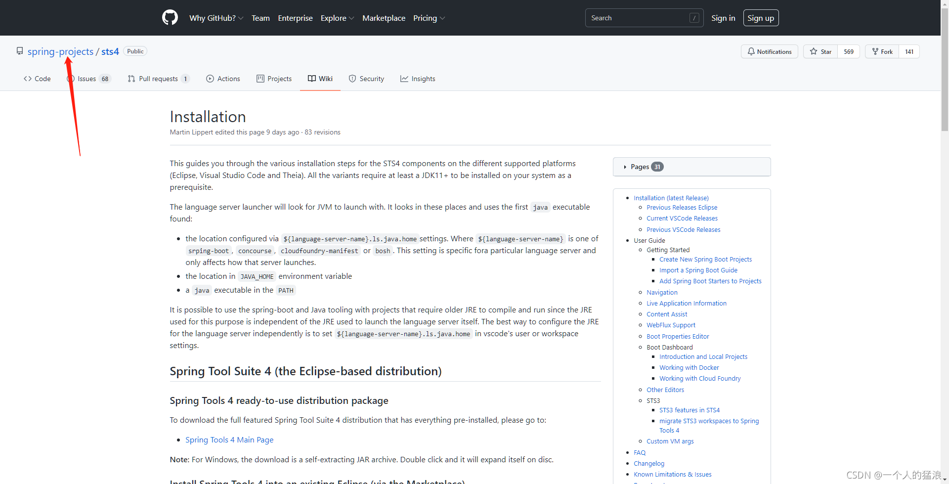The image size is (949, 484).
Task: Go to Marketplace in header
Action: pos(384,18)
